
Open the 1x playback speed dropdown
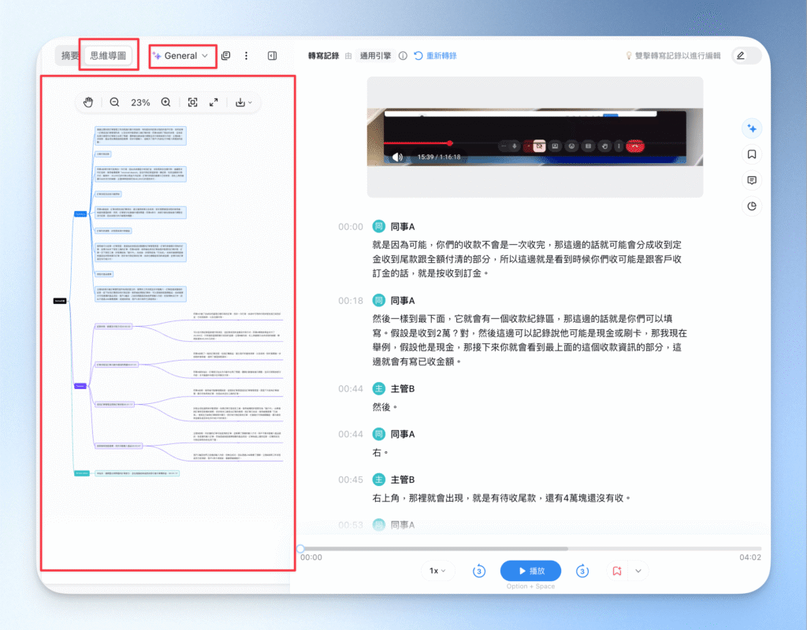(x=437, y=571)
